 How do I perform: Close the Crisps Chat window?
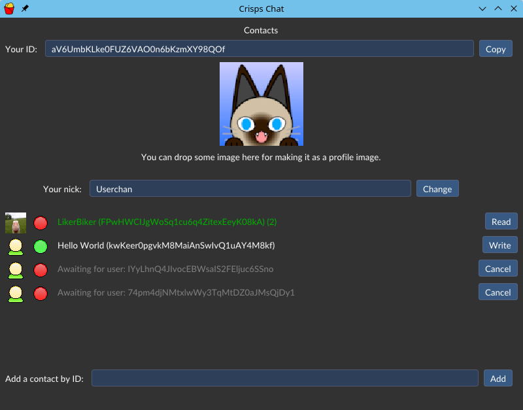tap(514, 9)
